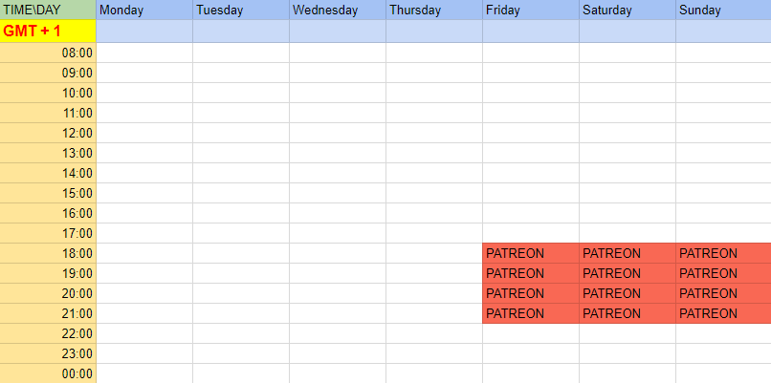Select the empty Monday 08:00 cell
Viewport: 771px width, 383px height.
click(144, 53)
